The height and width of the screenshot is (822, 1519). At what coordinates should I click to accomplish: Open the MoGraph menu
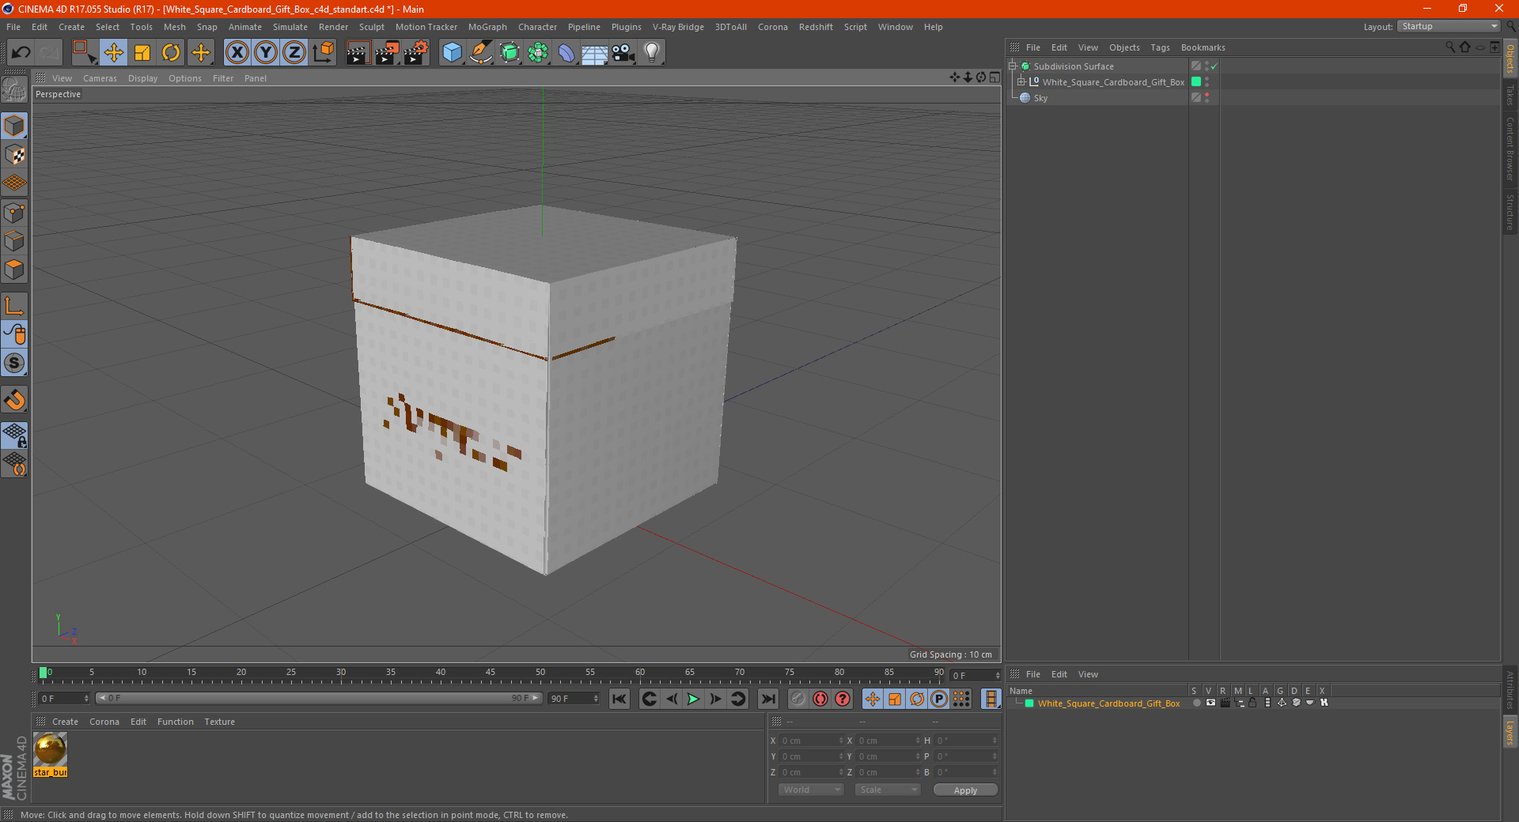pyautogui.click(x=487, y=27)
